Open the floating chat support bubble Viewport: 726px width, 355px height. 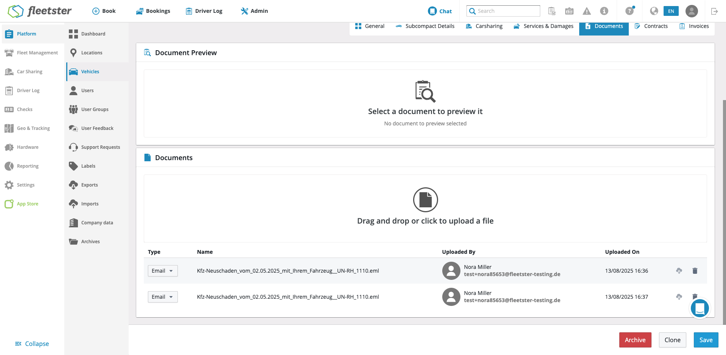coord(700,308)
